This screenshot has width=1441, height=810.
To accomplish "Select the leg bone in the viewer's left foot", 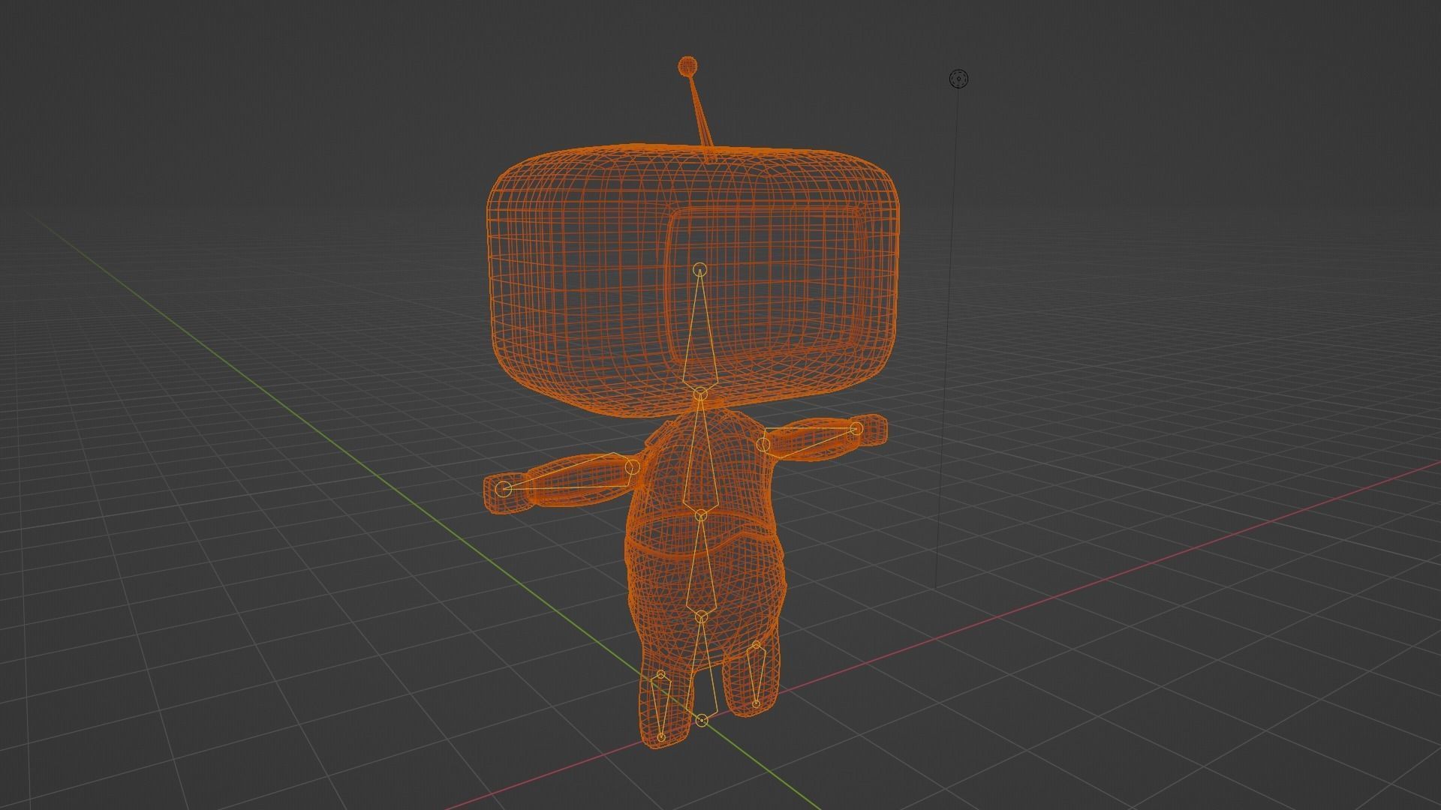I will tap(660, 705).
